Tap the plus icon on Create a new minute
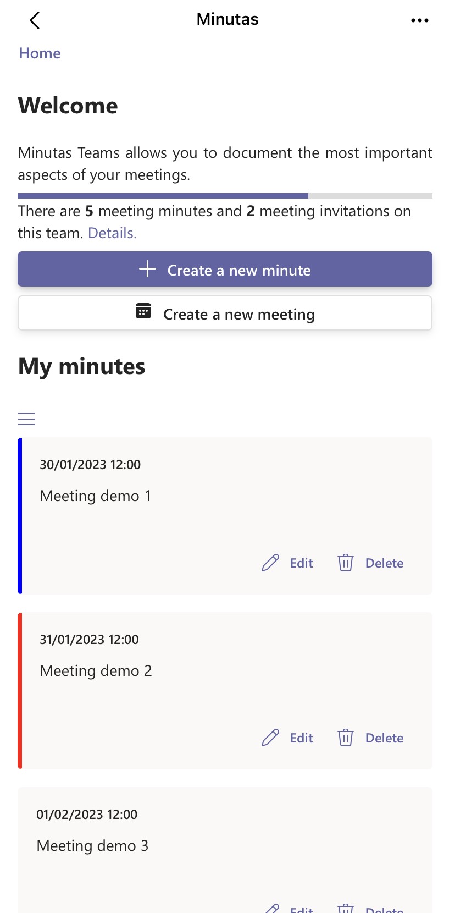 pos(147,269)
